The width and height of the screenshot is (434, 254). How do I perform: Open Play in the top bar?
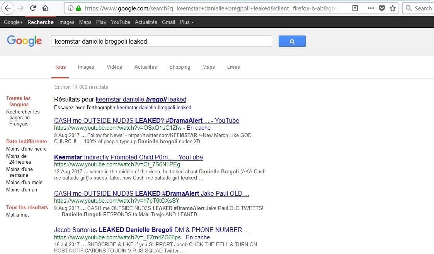(x=101, y=22)
